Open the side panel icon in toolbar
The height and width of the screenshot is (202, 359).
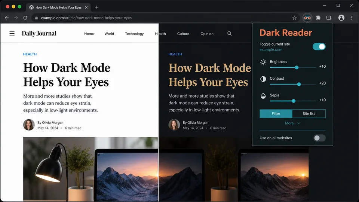329,18
